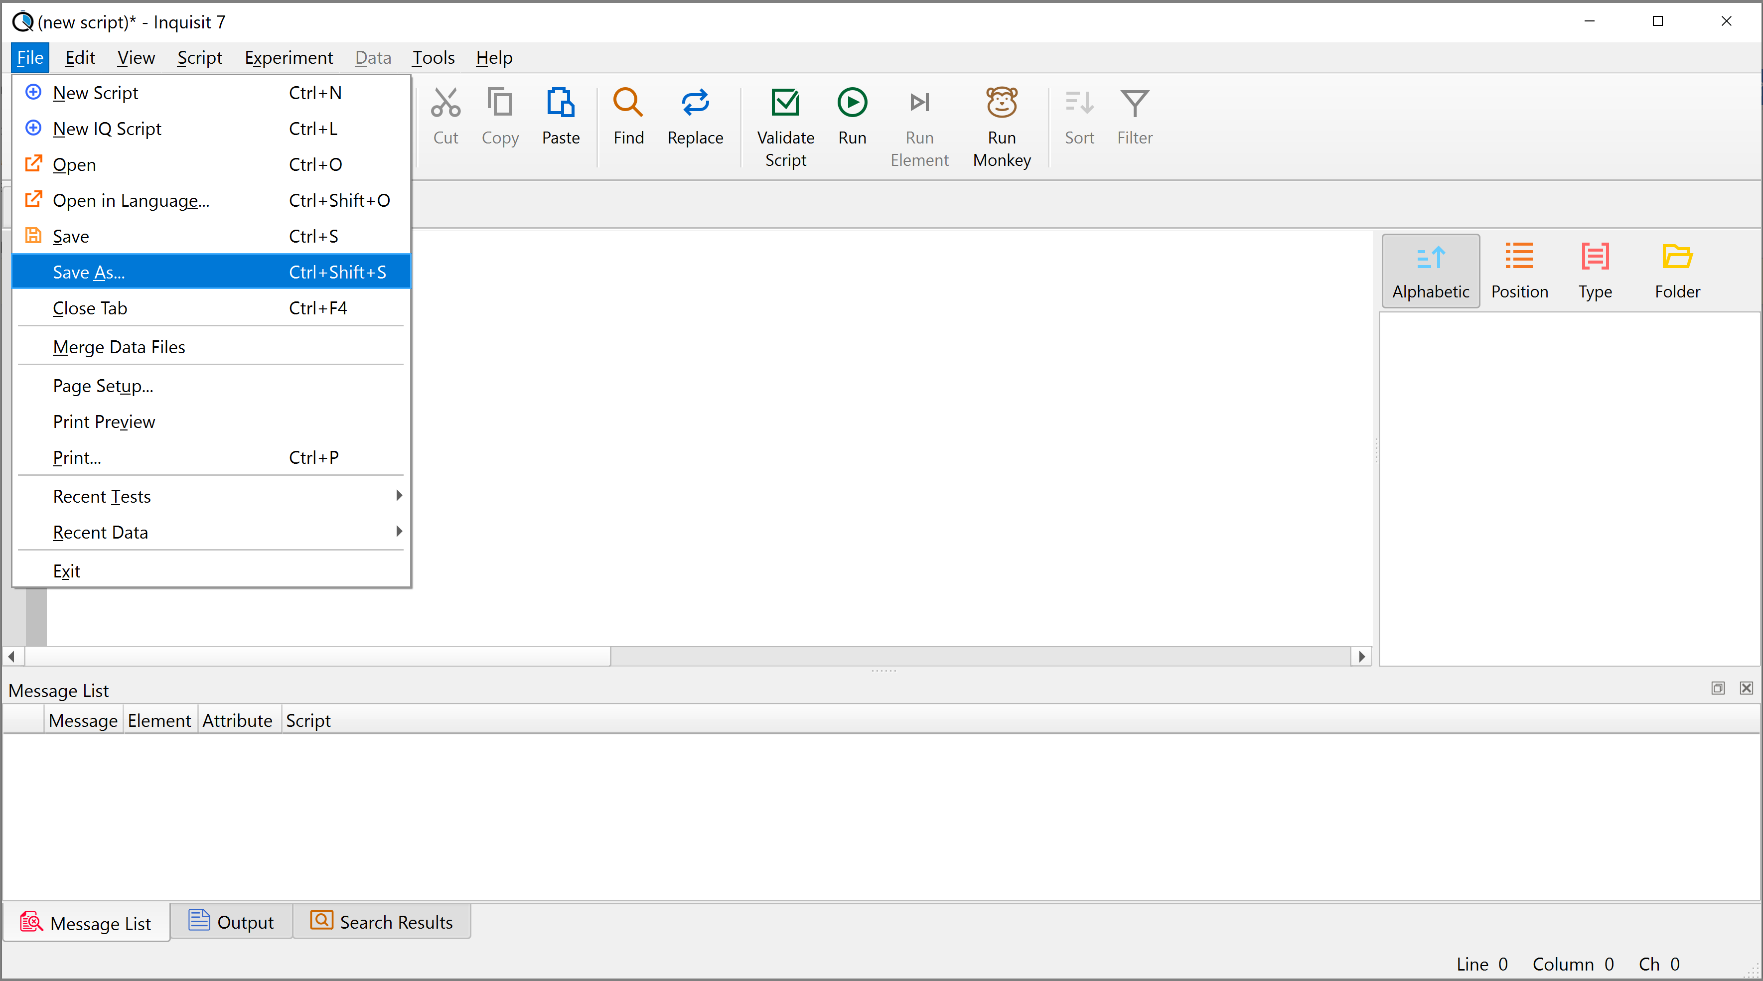
Task: Float the Message List panel
Action: tap(1717, 688)
